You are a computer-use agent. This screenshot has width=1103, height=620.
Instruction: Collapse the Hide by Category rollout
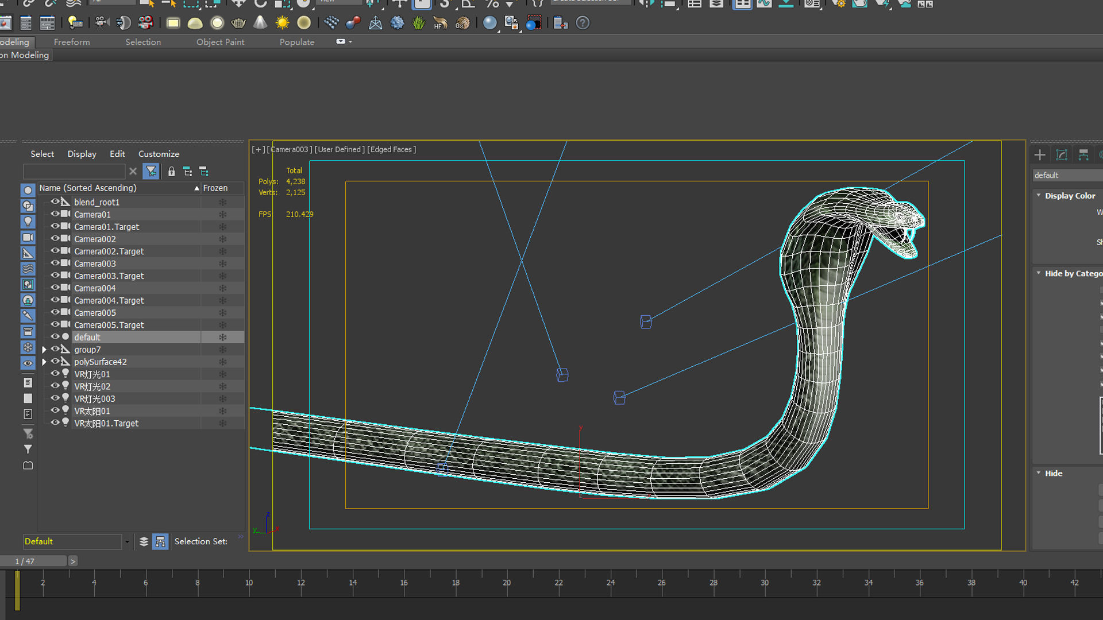[x=1039, y=273]
